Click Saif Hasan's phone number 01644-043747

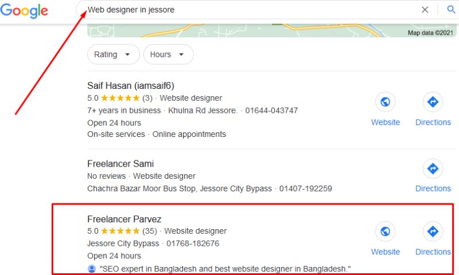tap(271, 110)
